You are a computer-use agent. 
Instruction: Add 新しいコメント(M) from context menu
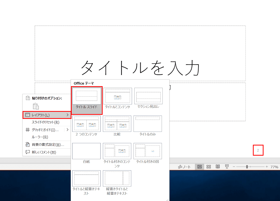coord(44,152)
